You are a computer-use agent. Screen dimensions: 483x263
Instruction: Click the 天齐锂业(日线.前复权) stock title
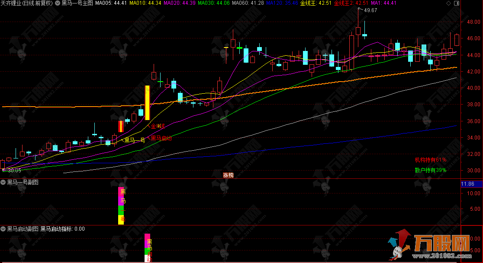click(x=27, y=3)
